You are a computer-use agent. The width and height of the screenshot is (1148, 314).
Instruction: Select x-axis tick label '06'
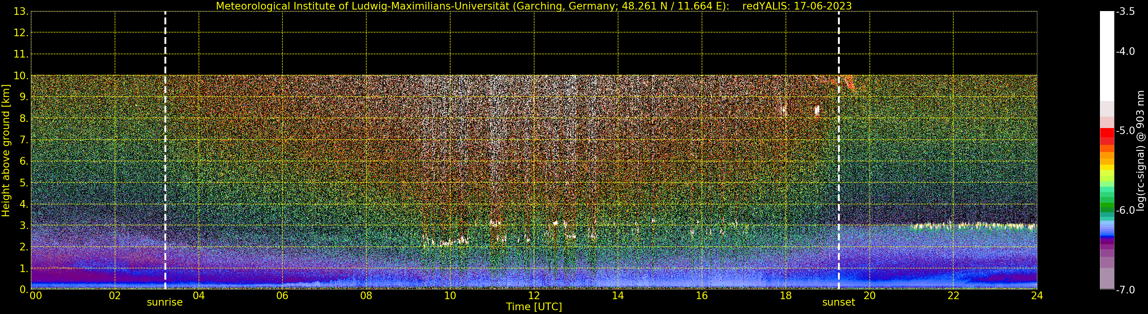[x=283, y=296]
